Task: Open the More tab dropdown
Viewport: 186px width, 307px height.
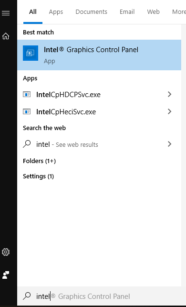Action: [x=179, y=12]
